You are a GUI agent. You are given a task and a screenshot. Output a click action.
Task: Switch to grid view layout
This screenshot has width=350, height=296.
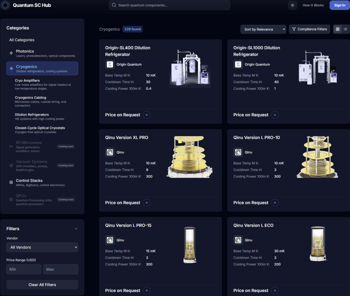338,29
